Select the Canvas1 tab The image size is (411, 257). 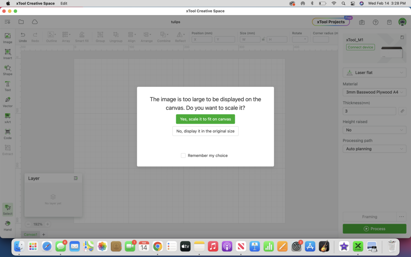30,235
